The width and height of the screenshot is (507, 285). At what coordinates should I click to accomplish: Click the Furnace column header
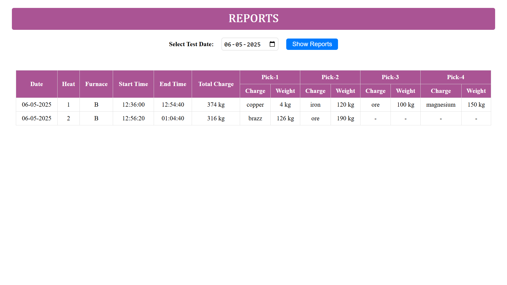(x=96, y=84)
